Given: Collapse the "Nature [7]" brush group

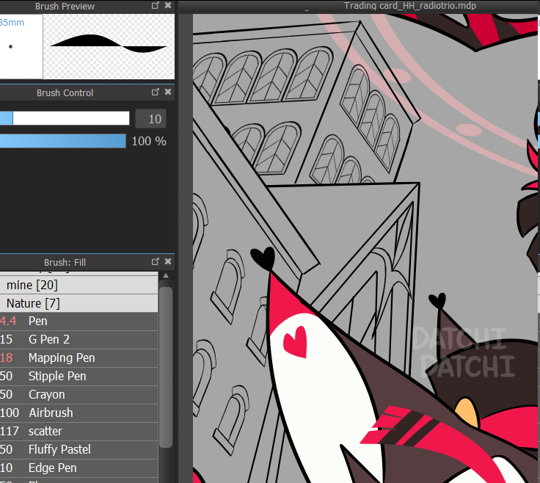Looking at the screenshot, I should [34, 303].
